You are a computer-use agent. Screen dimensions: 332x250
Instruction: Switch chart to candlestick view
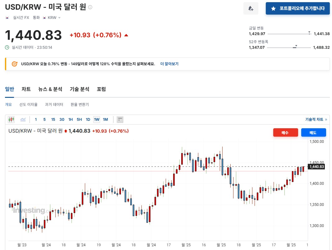click(12, 120)
